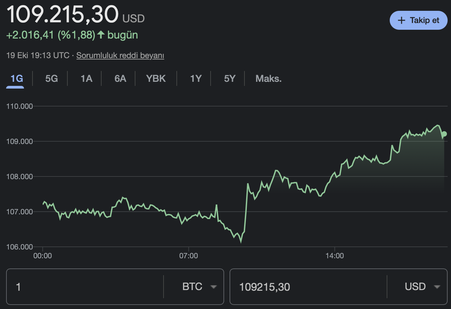Image resolution: width=451 pixels, height=309 pixels.
Task: Click the 14:00 time axis label
Action: [x=335, y=256]
